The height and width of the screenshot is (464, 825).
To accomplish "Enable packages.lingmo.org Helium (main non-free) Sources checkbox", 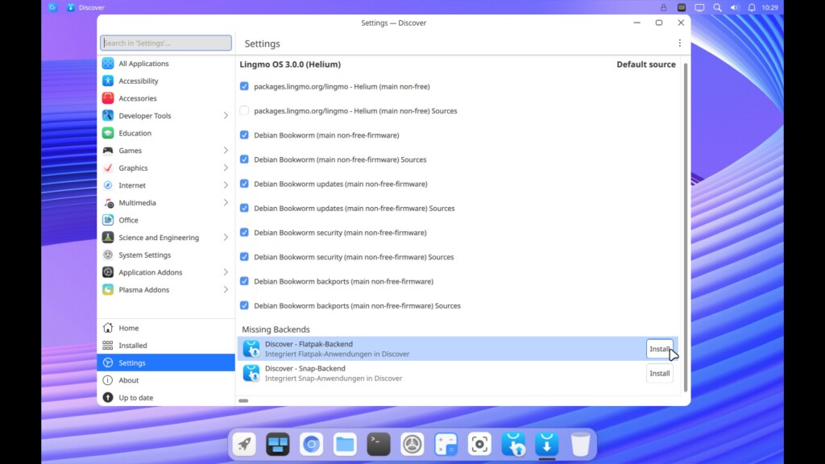I will 244,110.
